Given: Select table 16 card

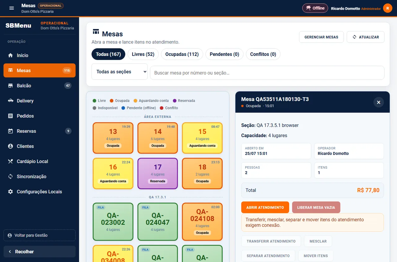Looking at the screenshot, I should pos(113,173).
